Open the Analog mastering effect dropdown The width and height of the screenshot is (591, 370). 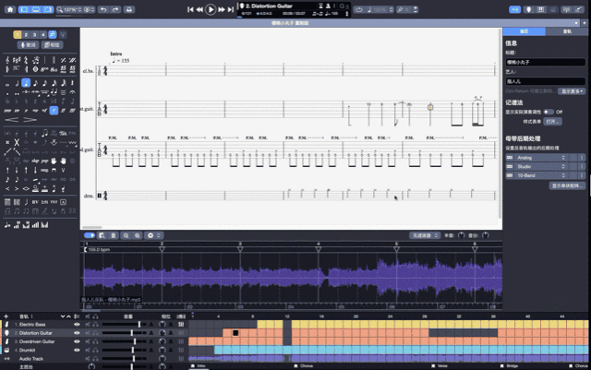pos(540,158)
